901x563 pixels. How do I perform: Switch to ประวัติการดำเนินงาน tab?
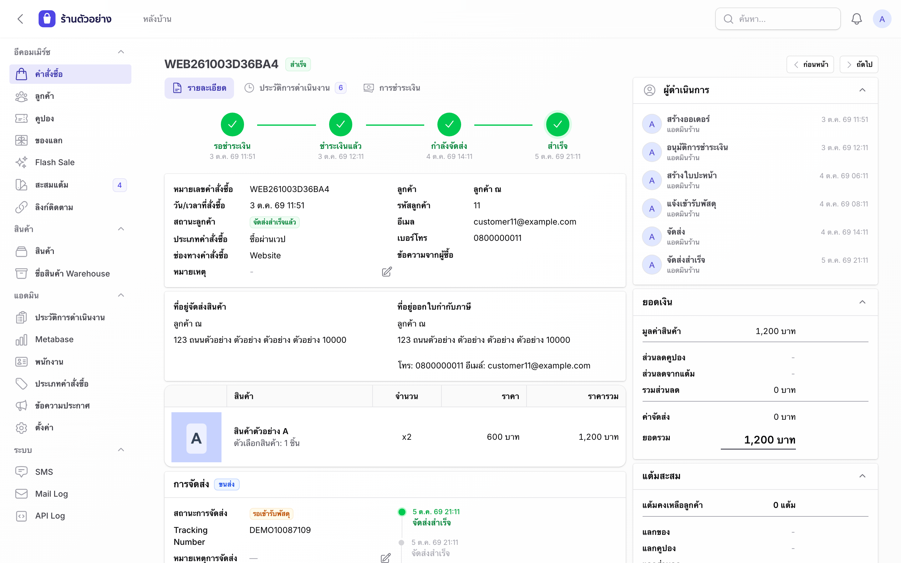(x=295, y=88)
